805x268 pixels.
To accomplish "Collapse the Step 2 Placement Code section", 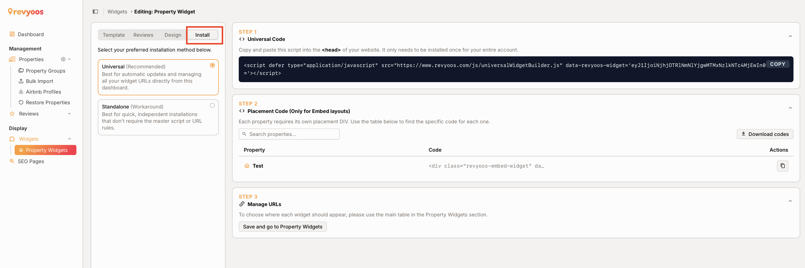I will click(x=790, y=108).
